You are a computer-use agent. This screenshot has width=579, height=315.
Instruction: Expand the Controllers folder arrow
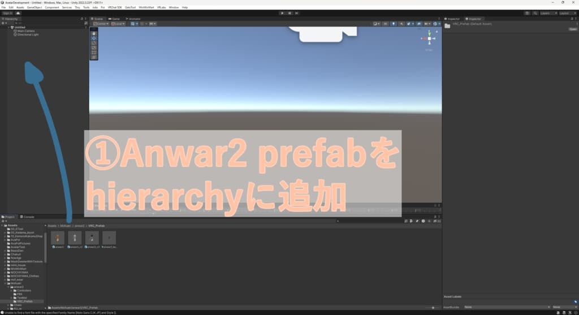click(11, 291)
